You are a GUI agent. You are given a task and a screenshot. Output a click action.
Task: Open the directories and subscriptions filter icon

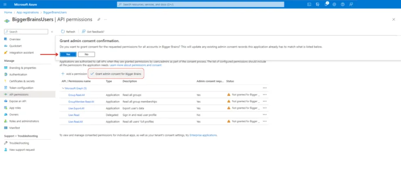click(318, 4)
